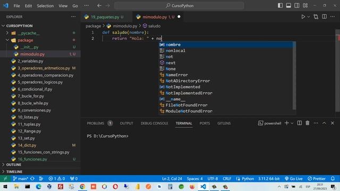Open the View menu
340x191 pixels.
pos(63,6)
